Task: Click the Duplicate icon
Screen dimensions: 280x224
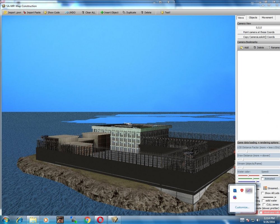Action: (124, 13)
